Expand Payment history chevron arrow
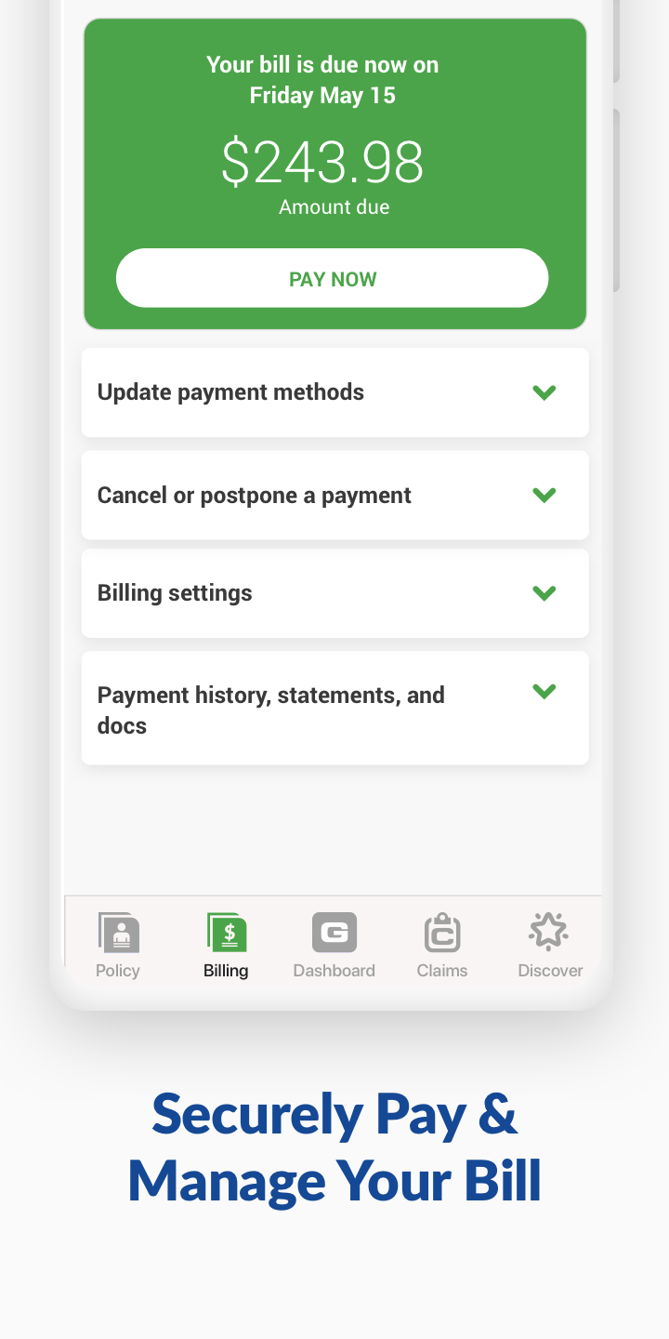 click(544, 691)
